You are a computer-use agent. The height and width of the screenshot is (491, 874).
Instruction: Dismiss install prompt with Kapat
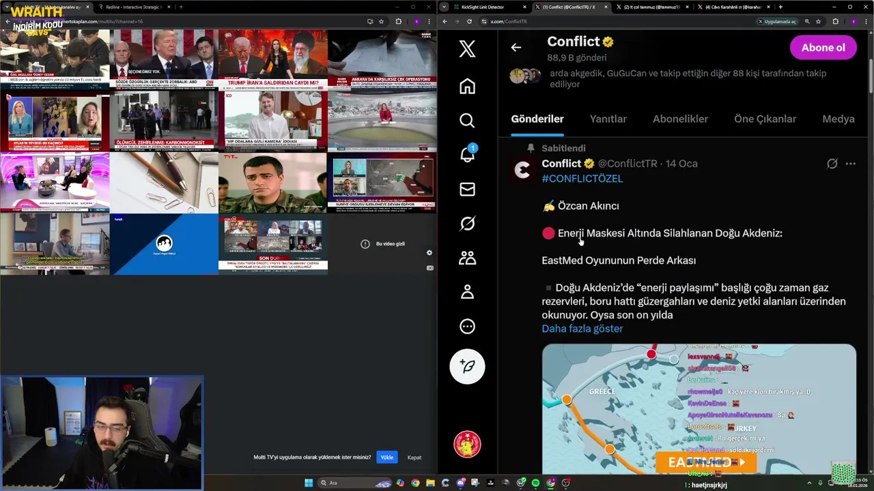pos(414,457)
